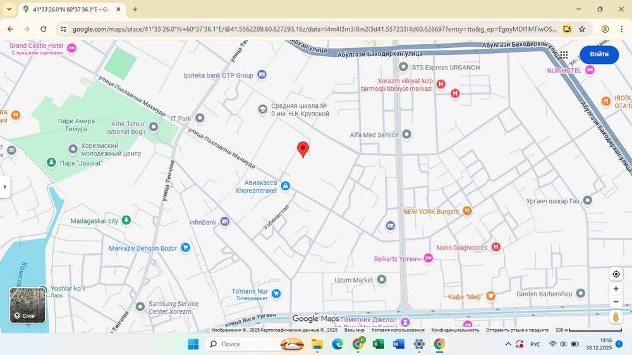Click the Весь мир footer link
Image resolution: width=632 pixels, height=355 pixels.
[x=355, y=330]
